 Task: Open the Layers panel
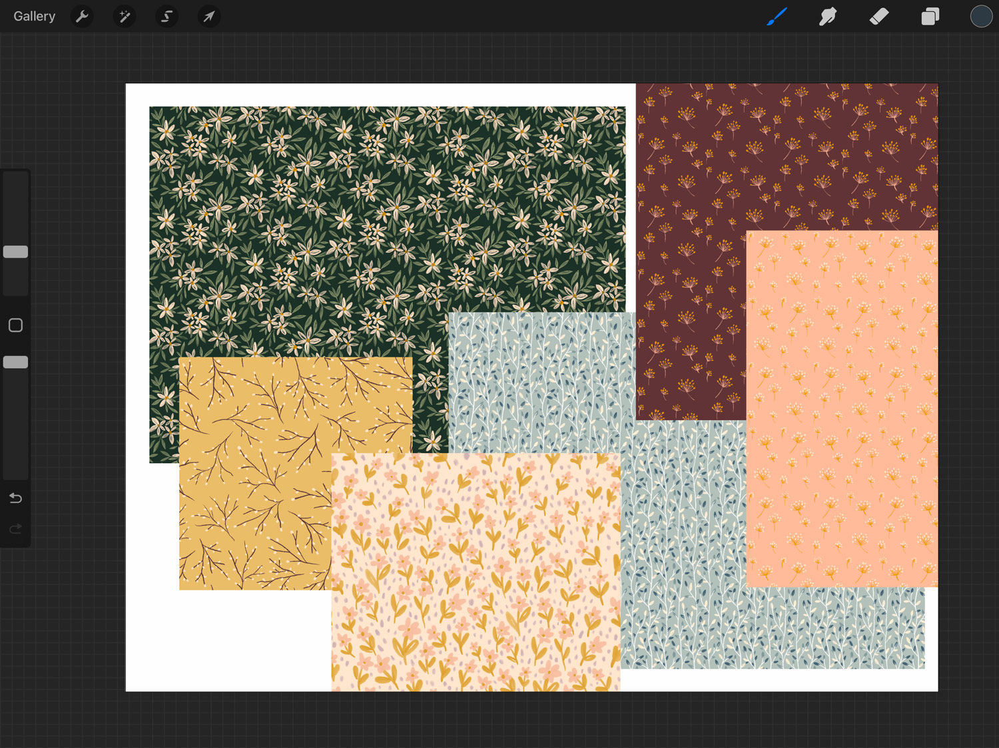coord(930,16)
